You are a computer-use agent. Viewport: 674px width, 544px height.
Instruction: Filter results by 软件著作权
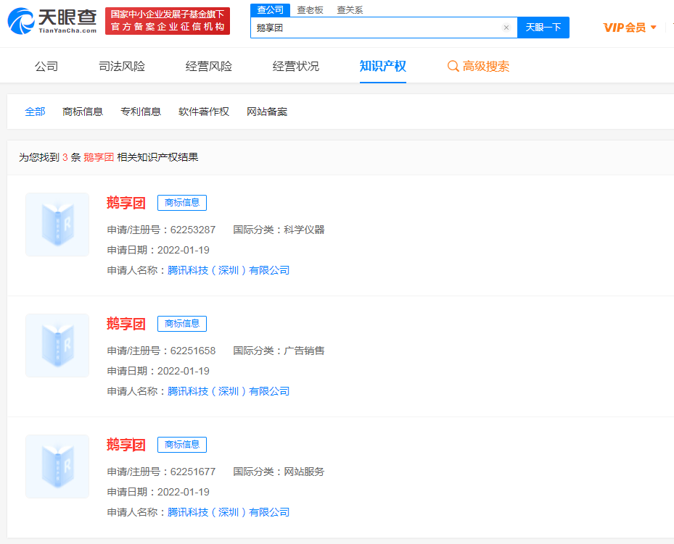point(204,112)
